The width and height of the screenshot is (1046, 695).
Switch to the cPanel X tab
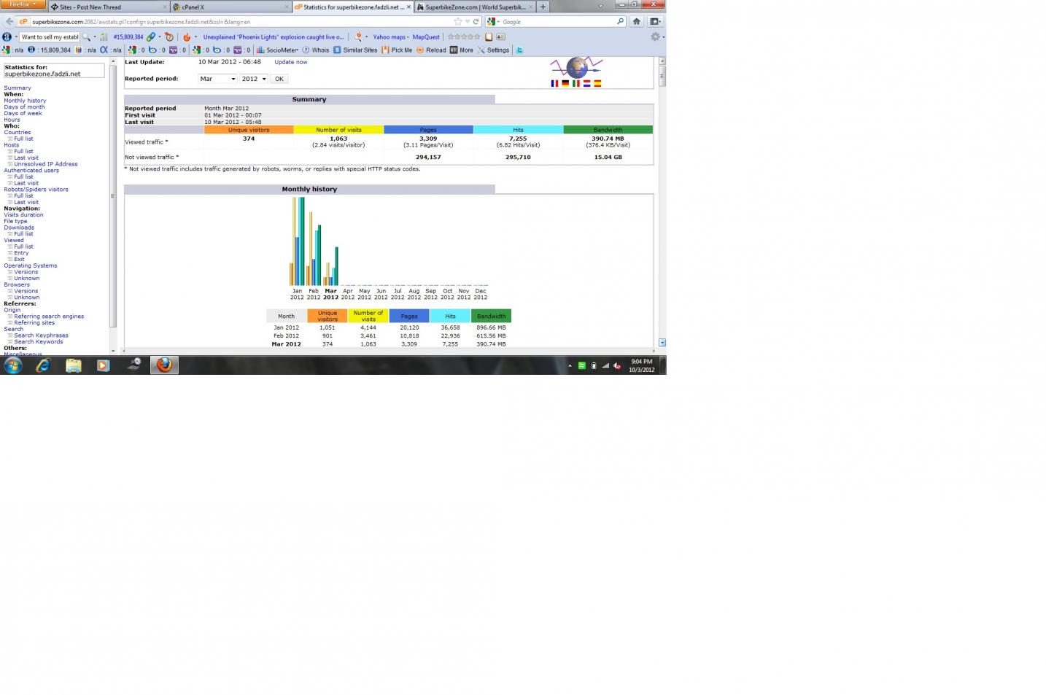click(230, 7)
